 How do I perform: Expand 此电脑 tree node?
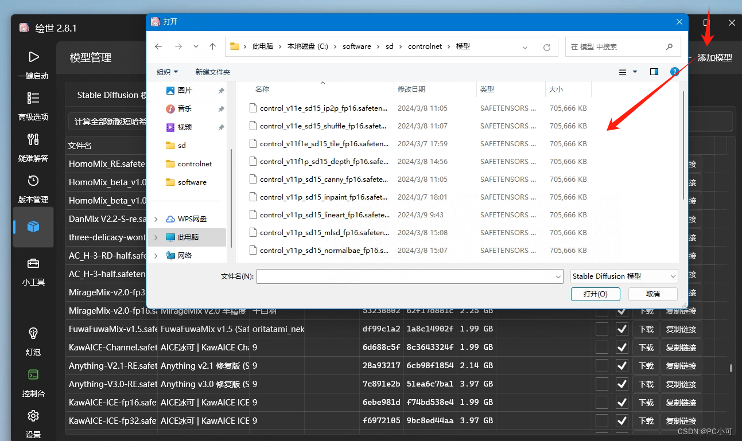(x=156, y=237)
